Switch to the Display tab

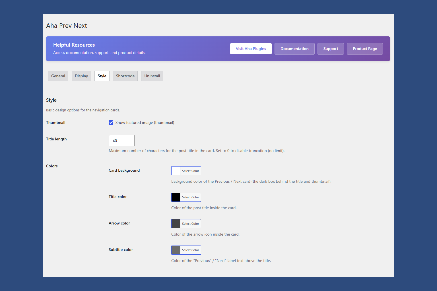(81, 76)
